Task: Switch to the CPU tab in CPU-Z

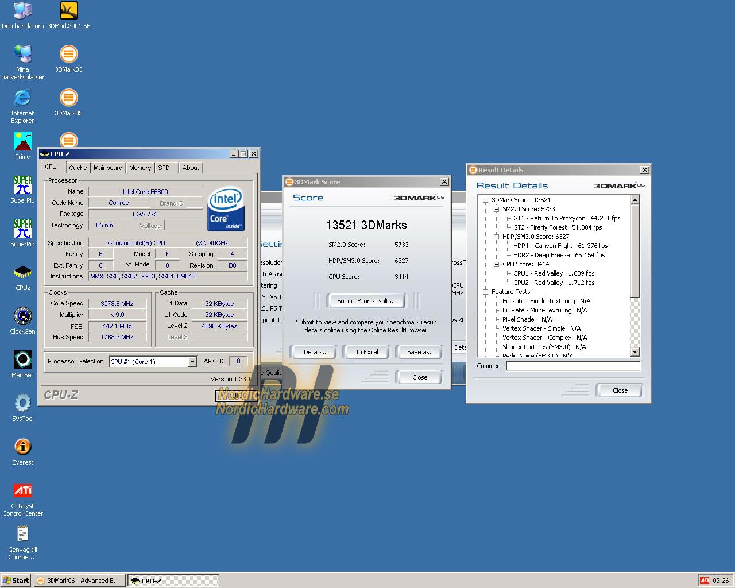Action: point(51,167)
